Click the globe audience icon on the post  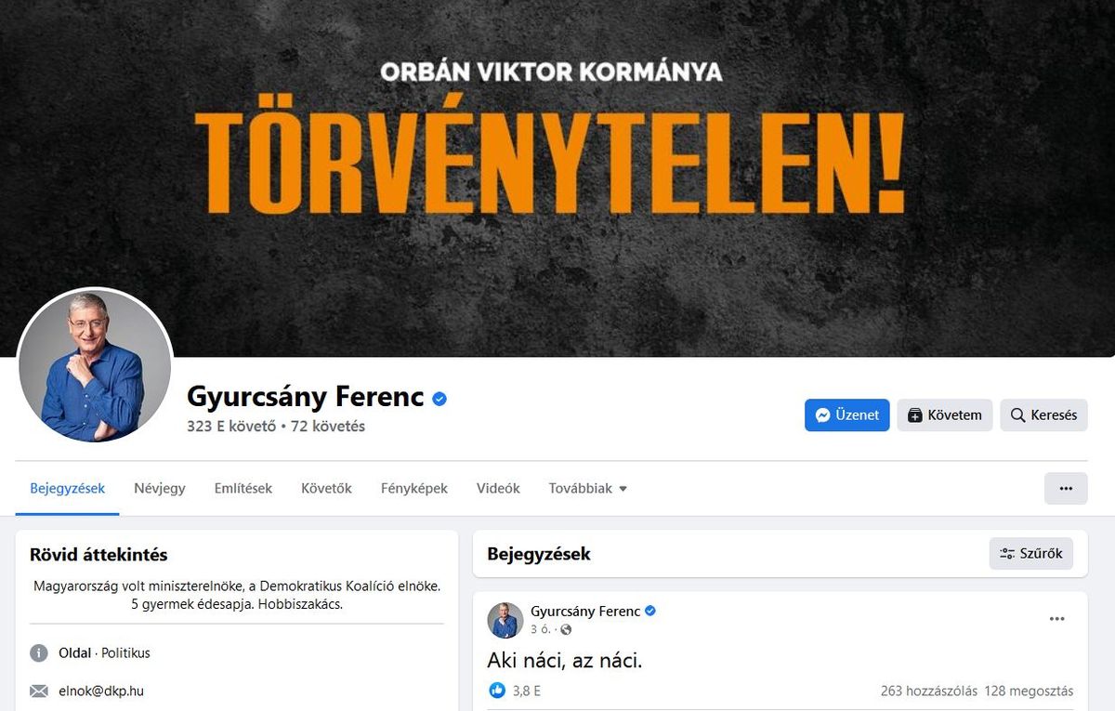click(566, 630)
